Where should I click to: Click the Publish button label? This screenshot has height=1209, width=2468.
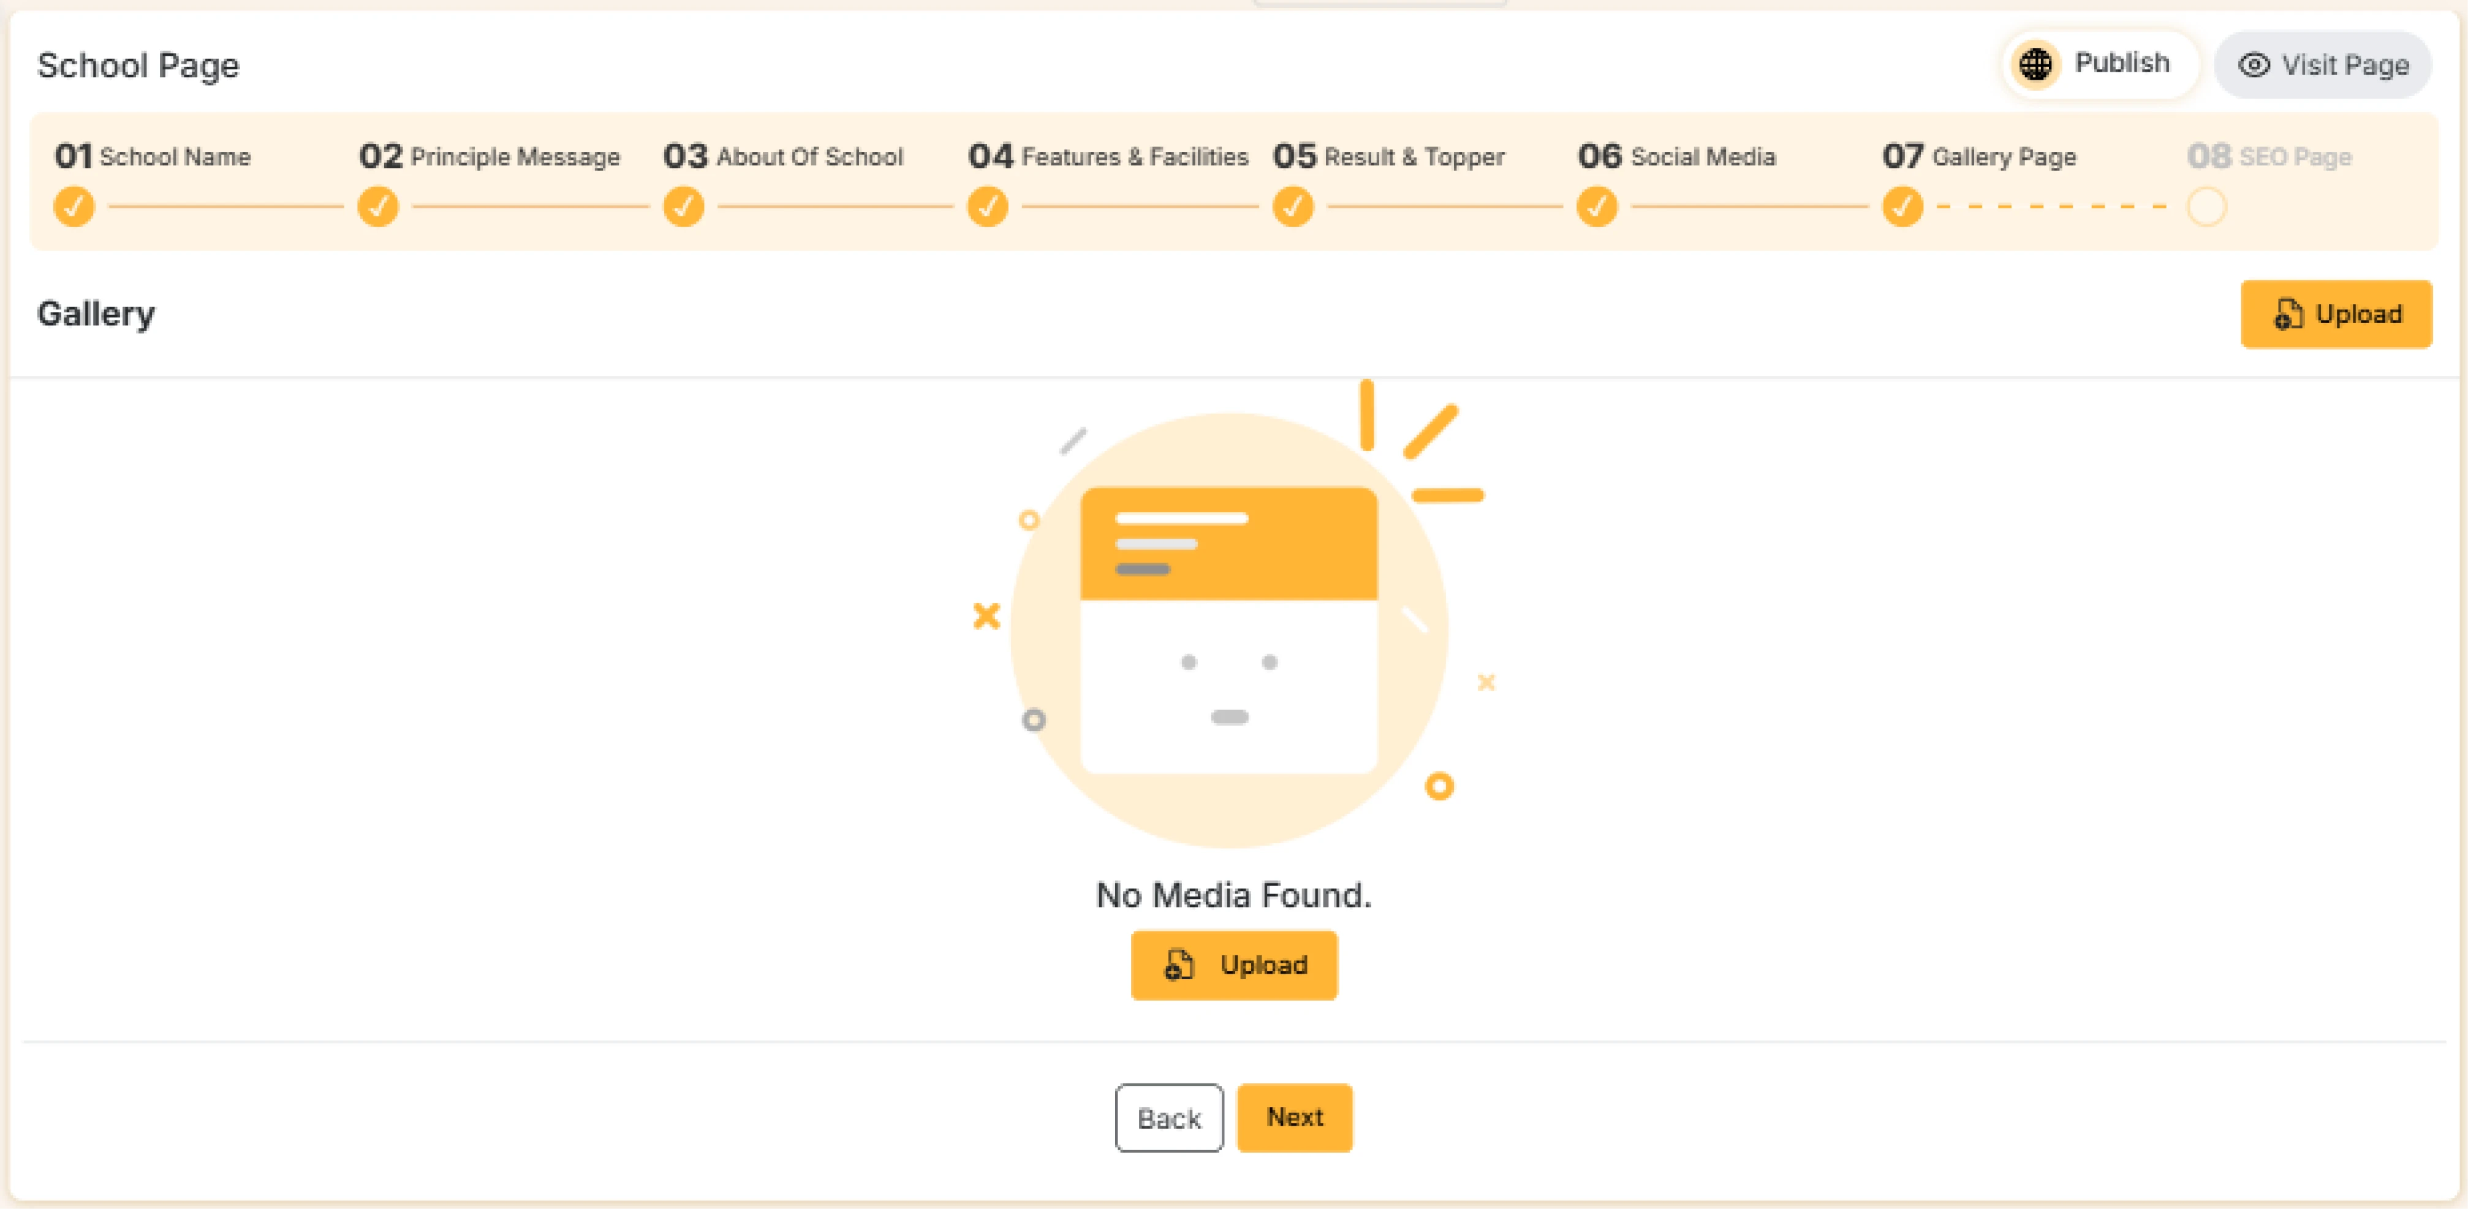click(x=2121, y=63)
